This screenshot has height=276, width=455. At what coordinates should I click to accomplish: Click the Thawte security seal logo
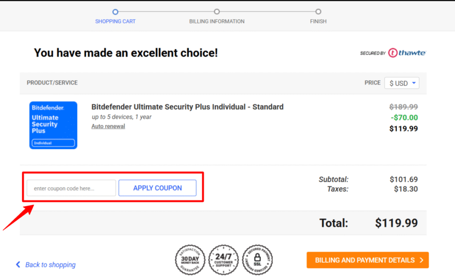coord(393,53)
